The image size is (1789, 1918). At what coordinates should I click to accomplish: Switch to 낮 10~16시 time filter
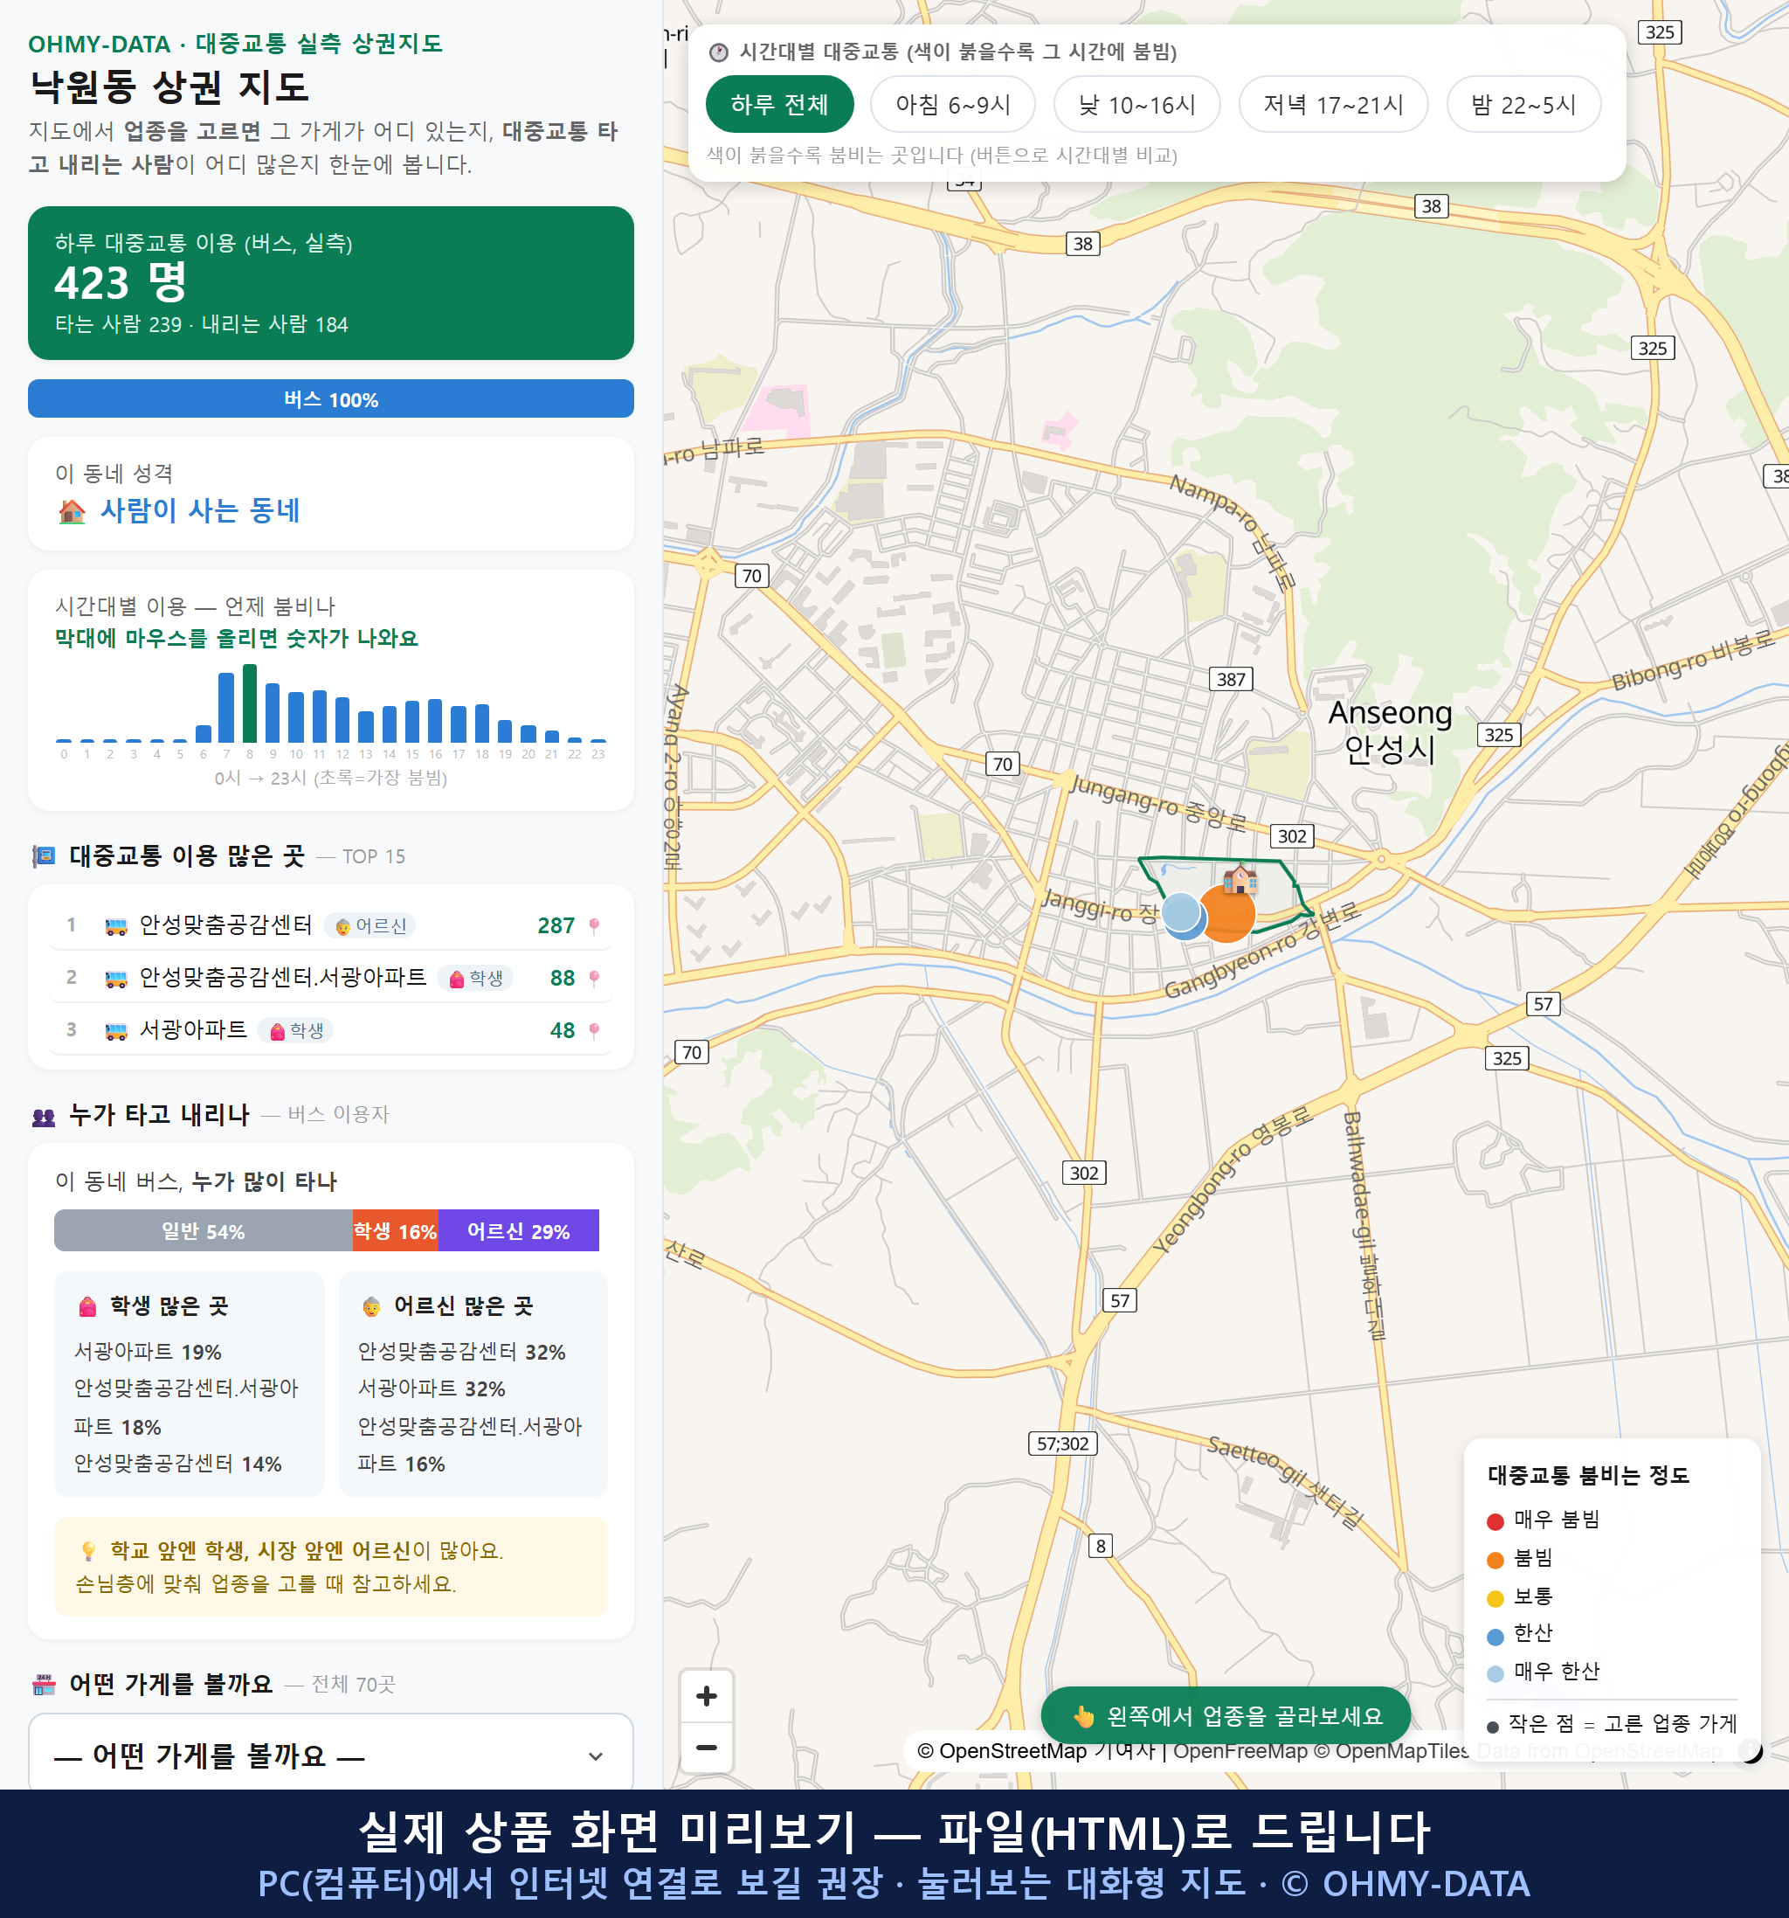coord(1137,104)
